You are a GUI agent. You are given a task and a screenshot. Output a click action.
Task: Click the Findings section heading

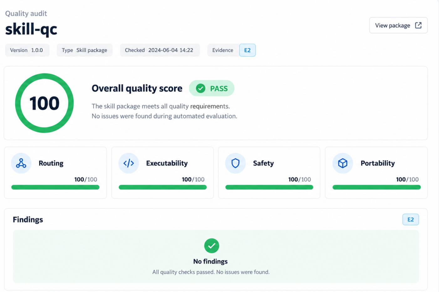pyautogui.click(x=28, y=219)
